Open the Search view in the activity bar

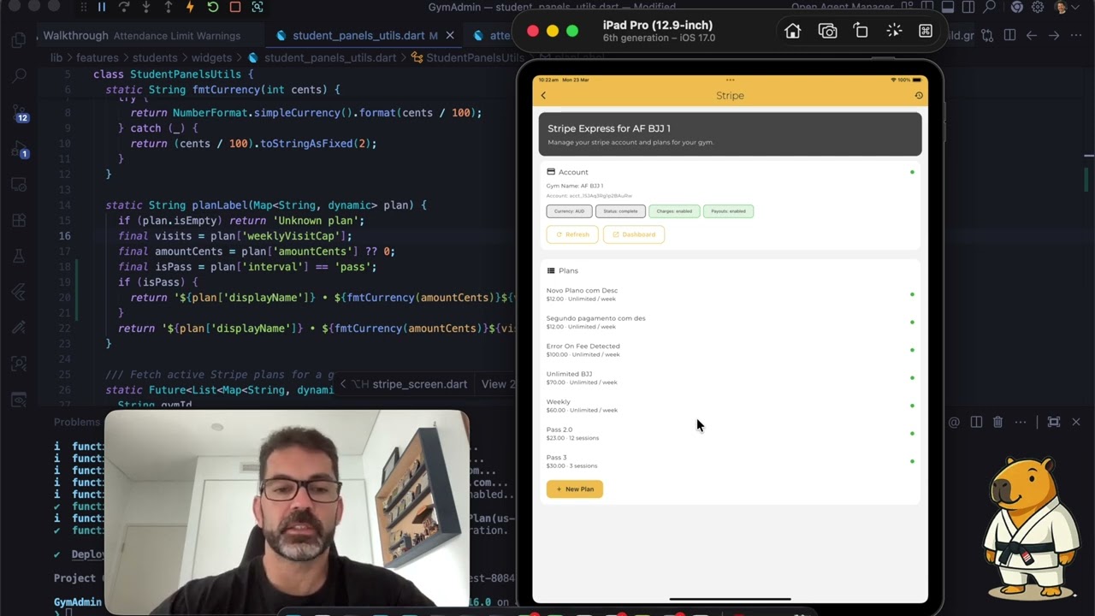(x=20, y=76)
